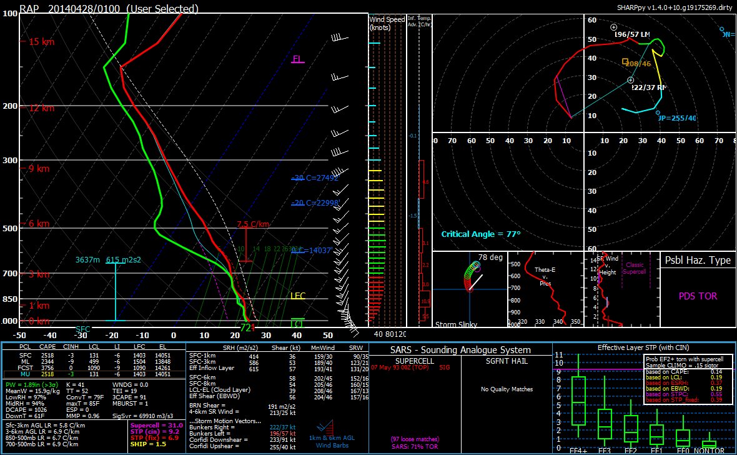Click the 1km & 6km AGL wind barbs icon
The width and height of the screenshot is (737, 455).
(325, 427)
